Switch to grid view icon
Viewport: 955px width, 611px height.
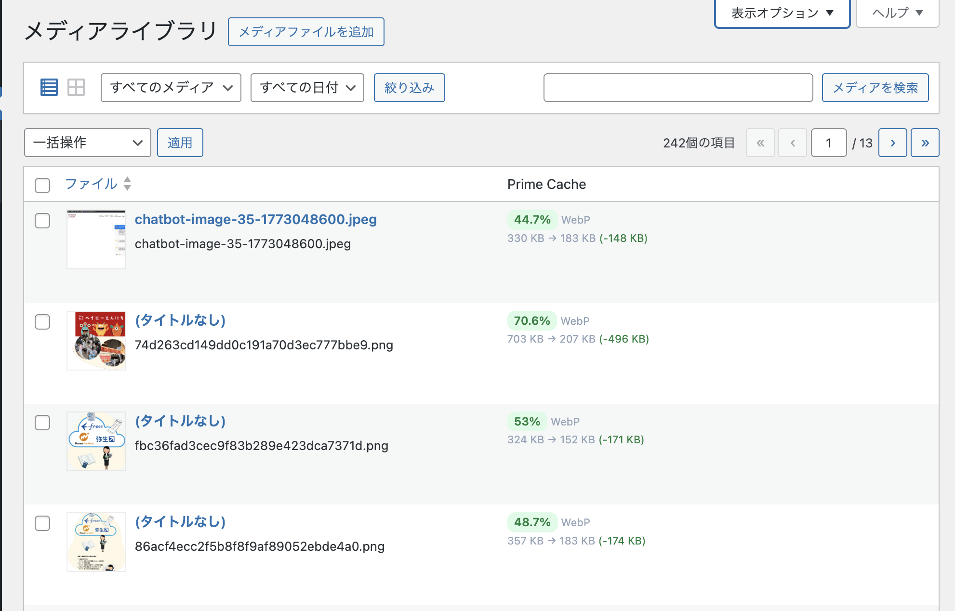(x=76, y=87)
